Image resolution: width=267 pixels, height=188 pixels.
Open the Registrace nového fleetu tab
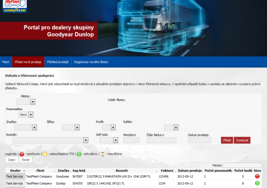[91, 62]
